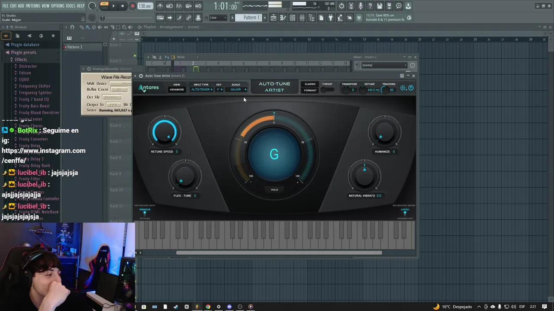Stop playback with the Stop button
Viewport: 554px width, 311px height.
[x=122, y=6]
